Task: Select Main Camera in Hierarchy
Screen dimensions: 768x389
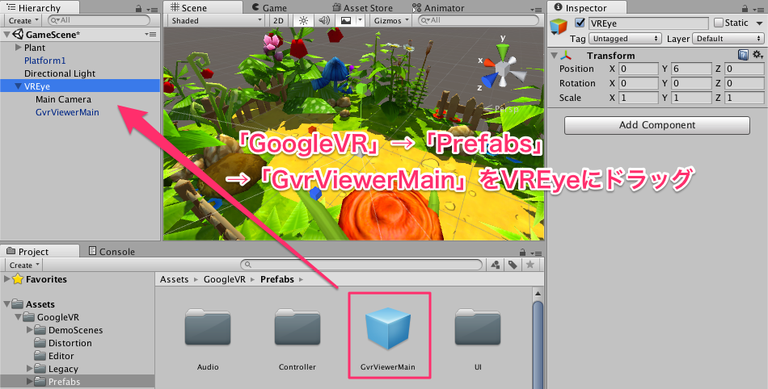Action: (63, 99)
